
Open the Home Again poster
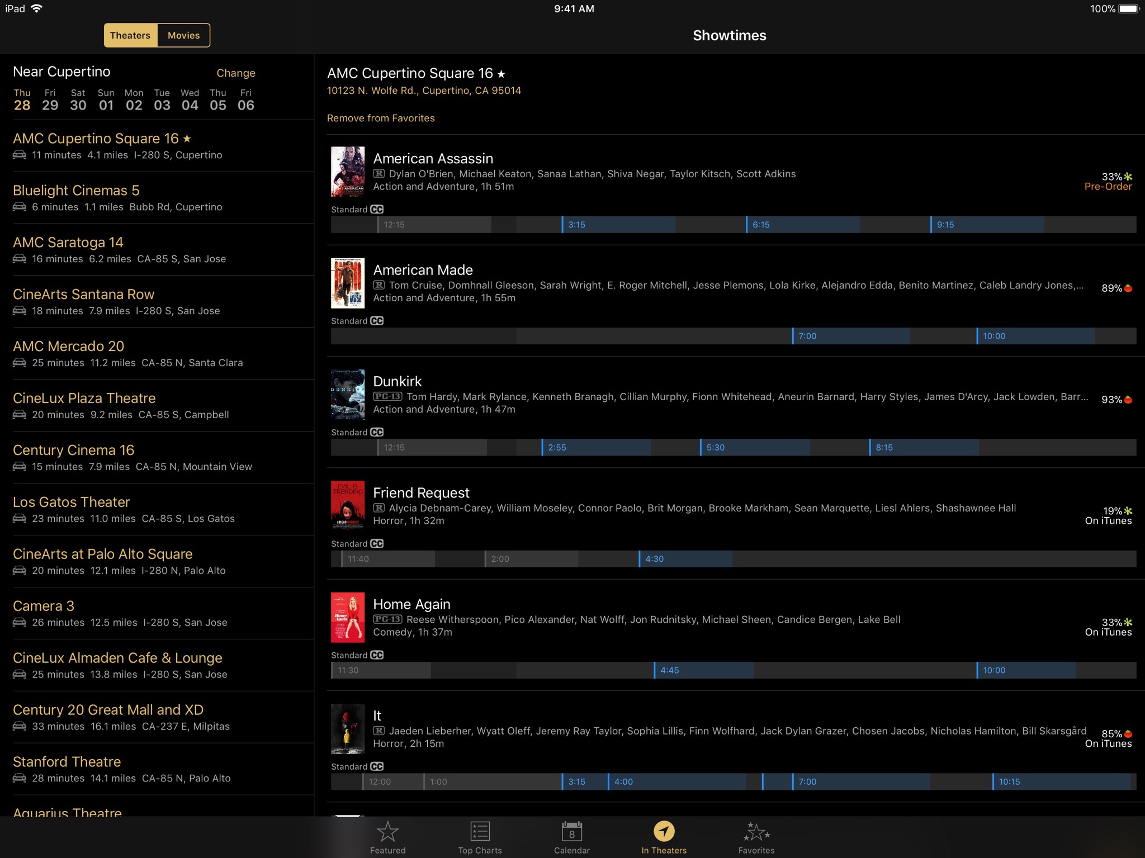pyautogui.click(x=348, y=617)
